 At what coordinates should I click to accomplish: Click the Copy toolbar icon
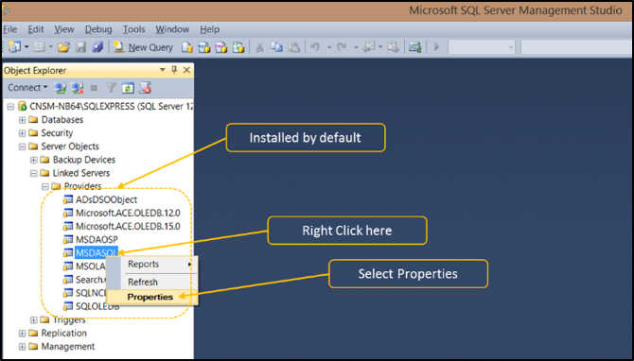coord(276,47)
